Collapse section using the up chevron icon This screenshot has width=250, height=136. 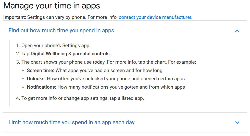point(237,31)
